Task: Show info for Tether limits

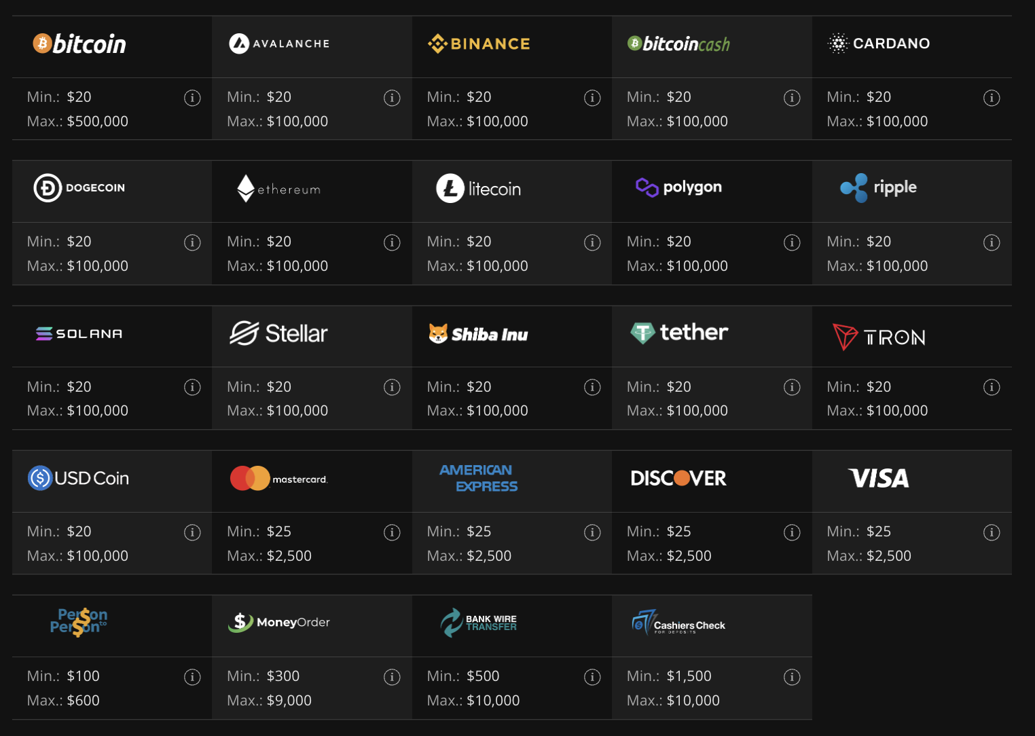Action: click(792, 387)
